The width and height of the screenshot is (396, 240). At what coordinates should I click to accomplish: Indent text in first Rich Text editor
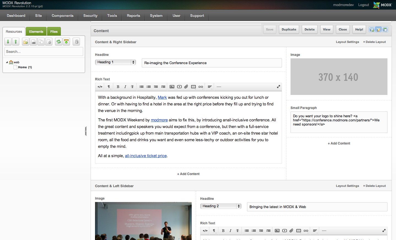click(163, 87)
